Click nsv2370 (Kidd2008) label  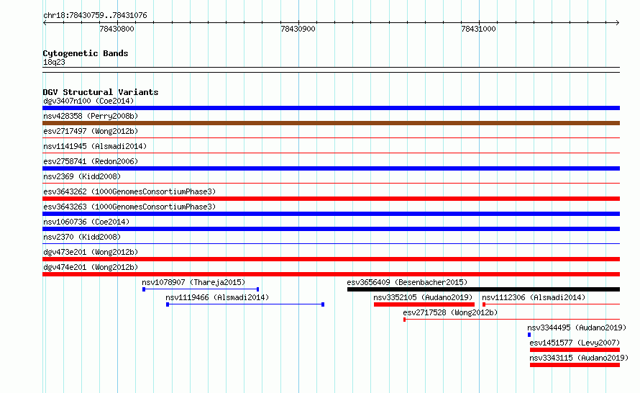pyautogui.click(x=82, y=237)
